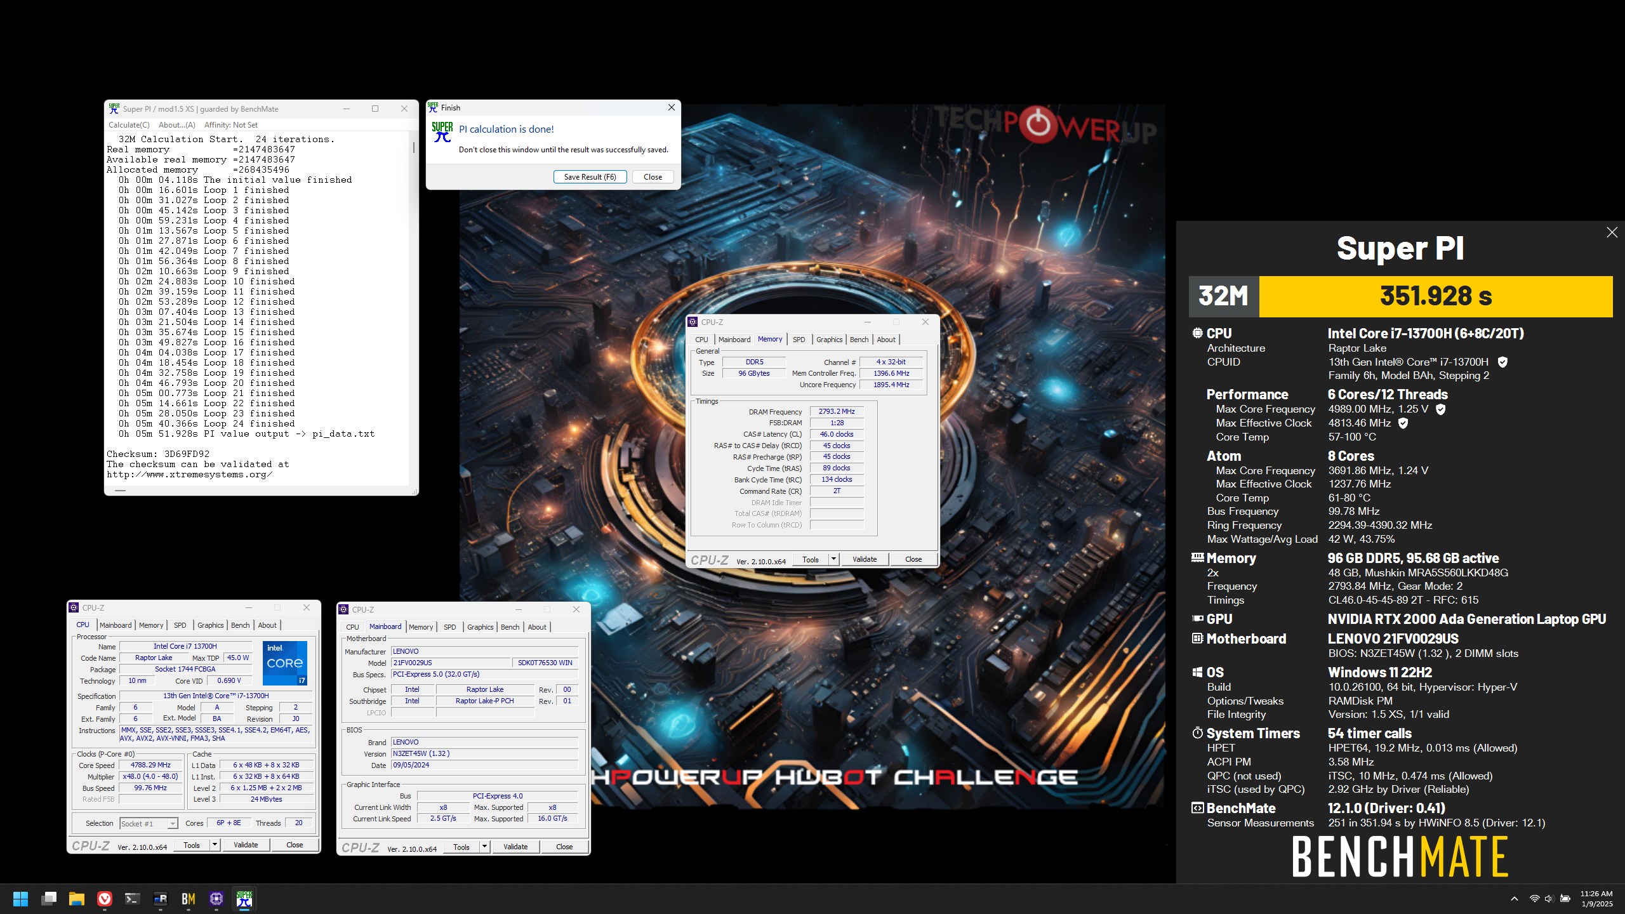Open About tab in CPU-Z Mainboard window
1625x914 pixels.
(537, 627)
